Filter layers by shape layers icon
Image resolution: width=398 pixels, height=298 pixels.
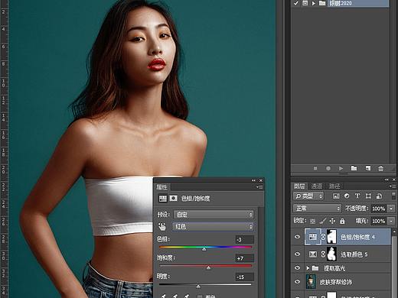368,196
